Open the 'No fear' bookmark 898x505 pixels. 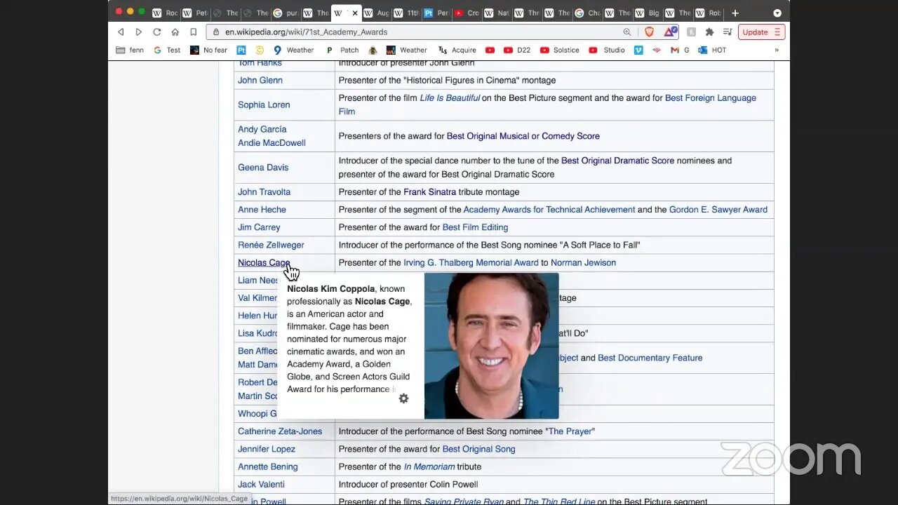pos(209,50)
